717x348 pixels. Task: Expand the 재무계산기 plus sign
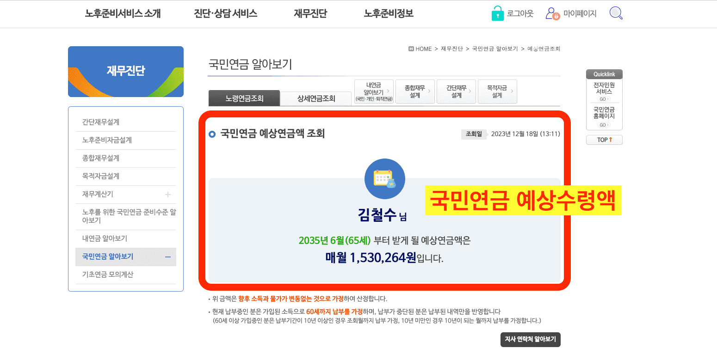(168, 194)
